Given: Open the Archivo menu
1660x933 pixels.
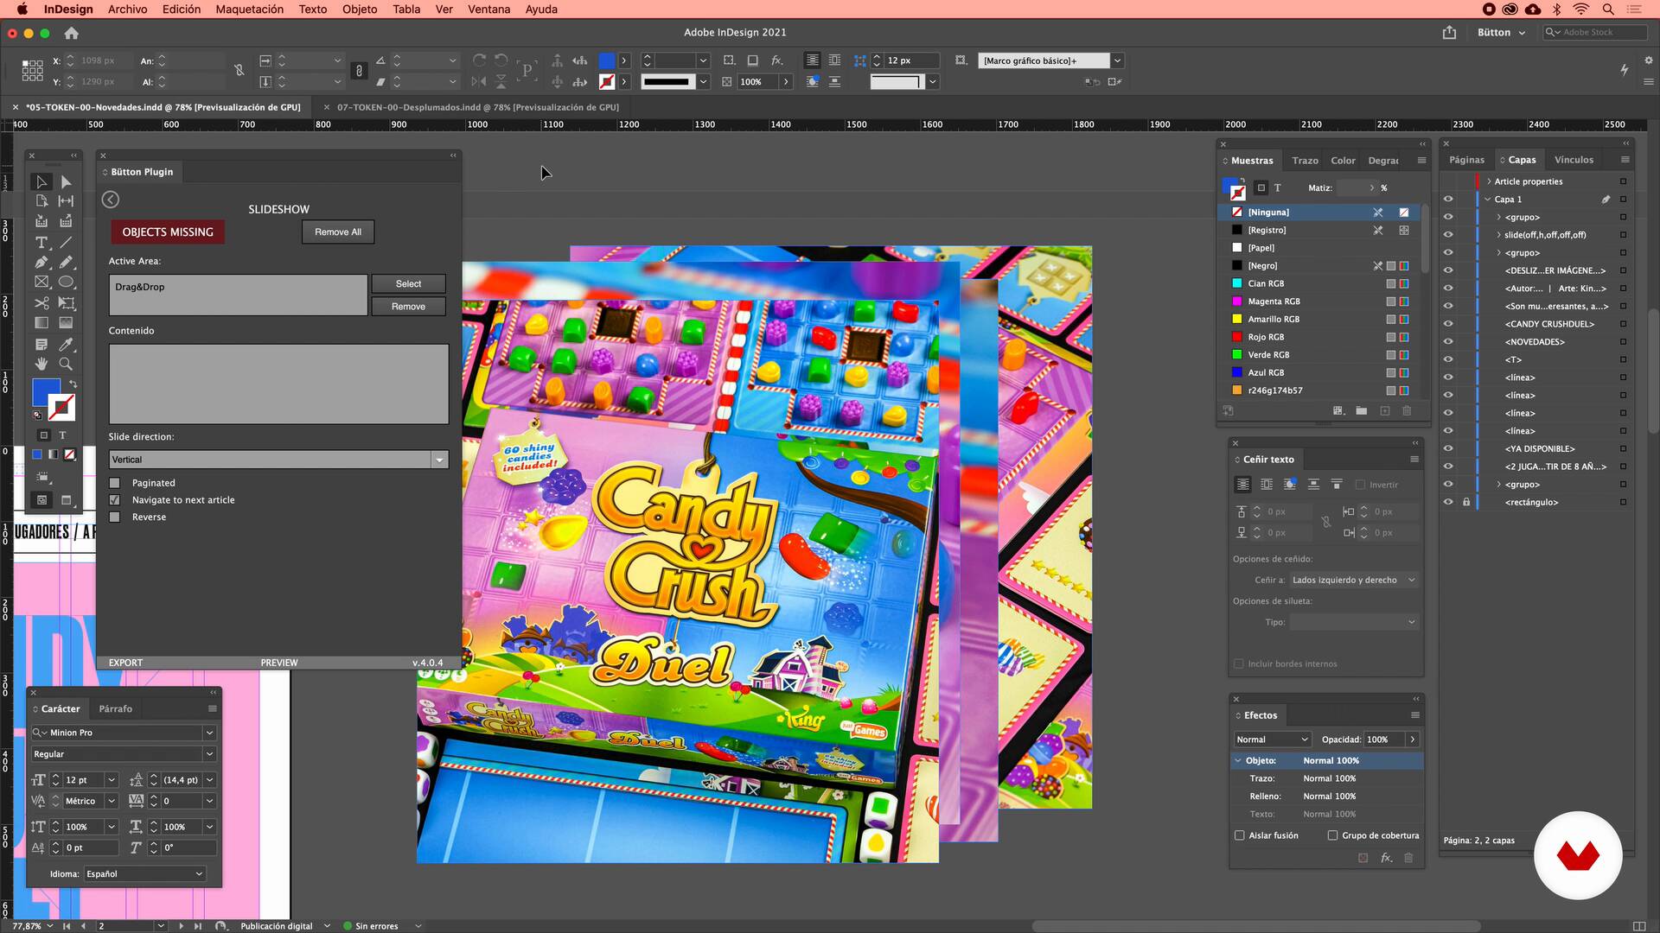Looking at the screenshot, I should pyautogui.click(x=127, y=10).
